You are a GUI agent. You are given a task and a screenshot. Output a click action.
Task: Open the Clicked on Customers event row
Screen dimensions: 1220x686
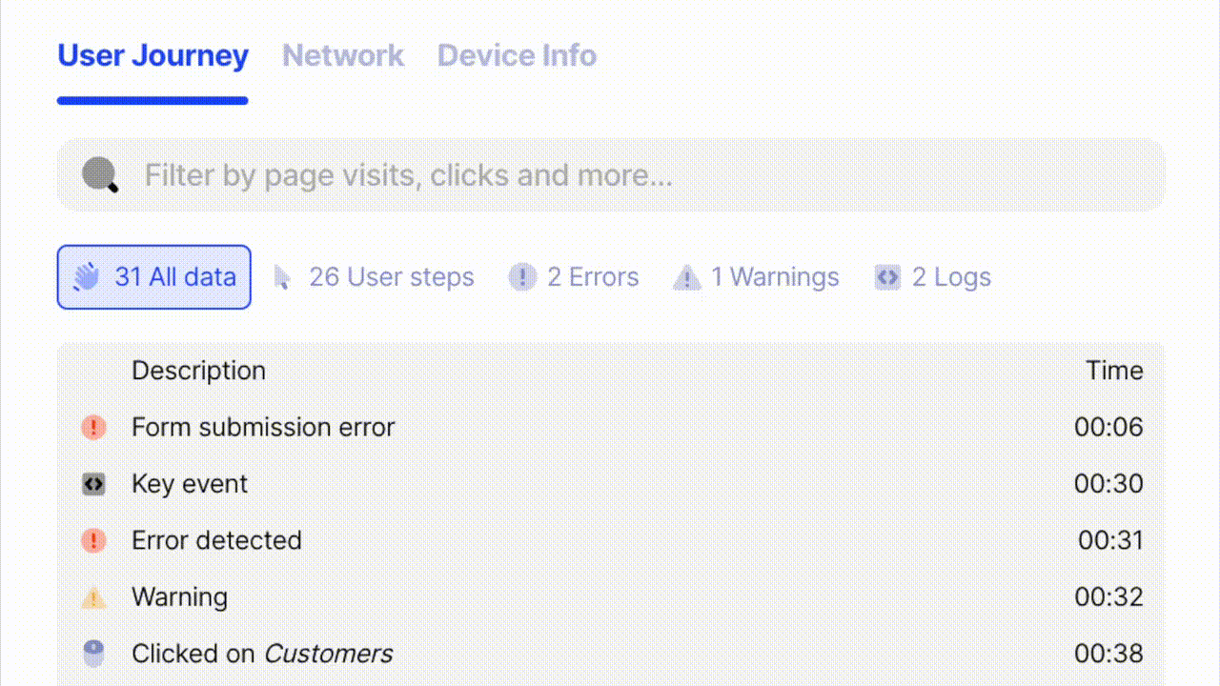coord(262,654)
